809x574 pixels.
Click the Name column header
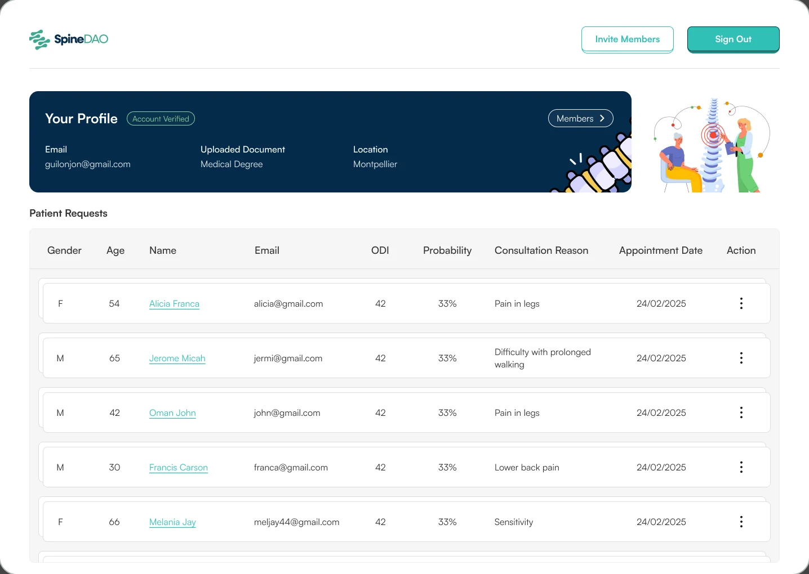(x=163, y=250)
